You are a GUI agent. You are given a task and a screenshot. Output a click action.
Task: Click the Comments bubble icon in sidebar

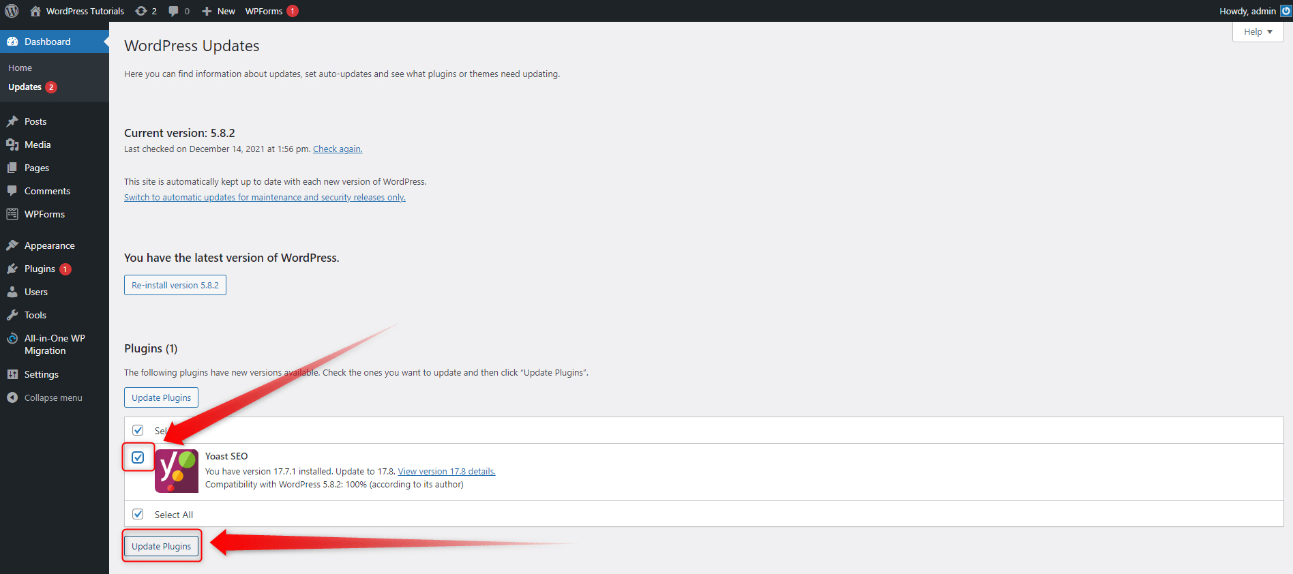(x=12, y=191)
